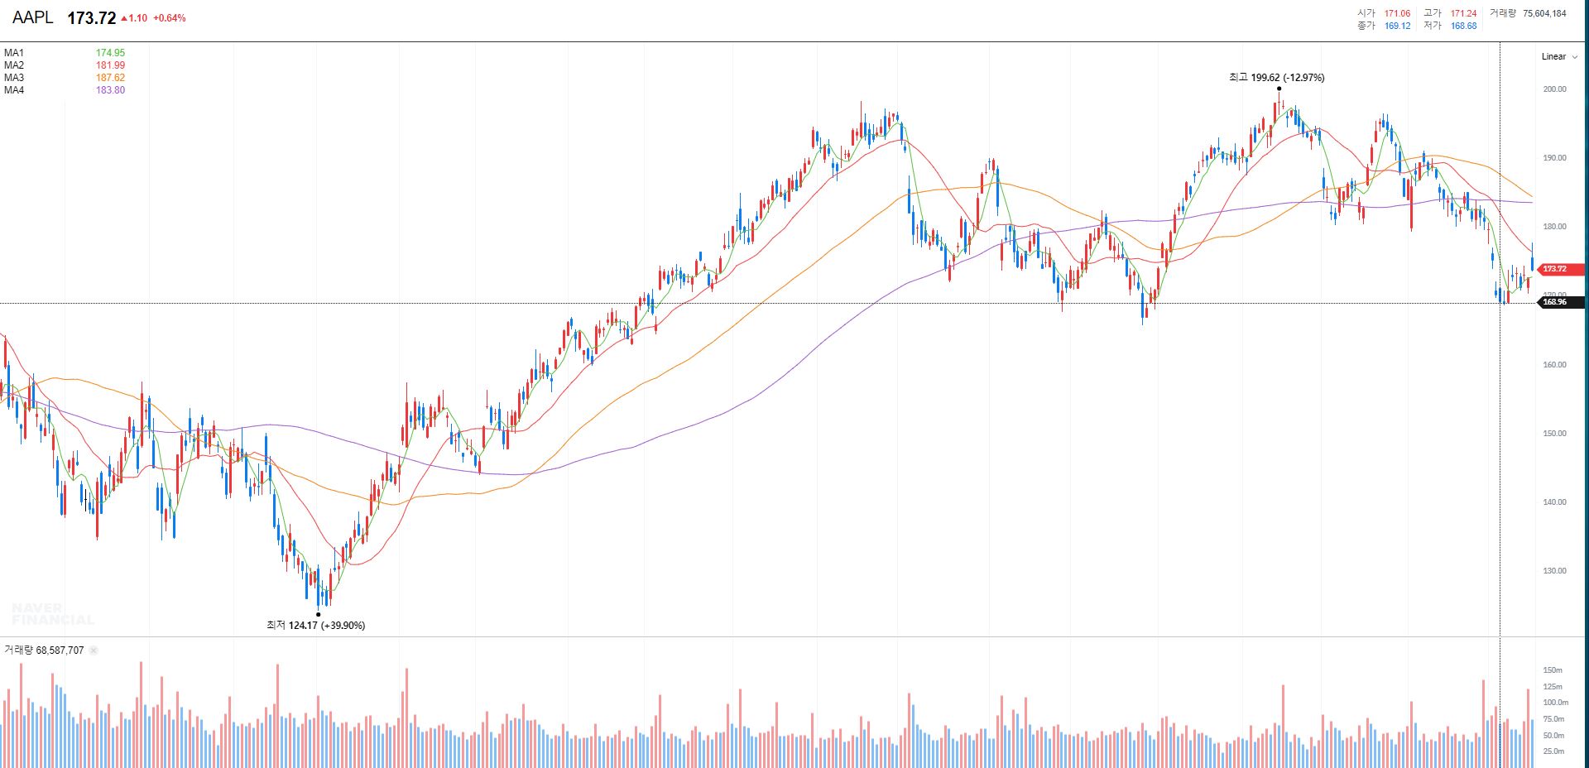This screenshot has width=1589, height=768.
Task: Click the red 173.72 price tag on axis
Action: 1560,269
